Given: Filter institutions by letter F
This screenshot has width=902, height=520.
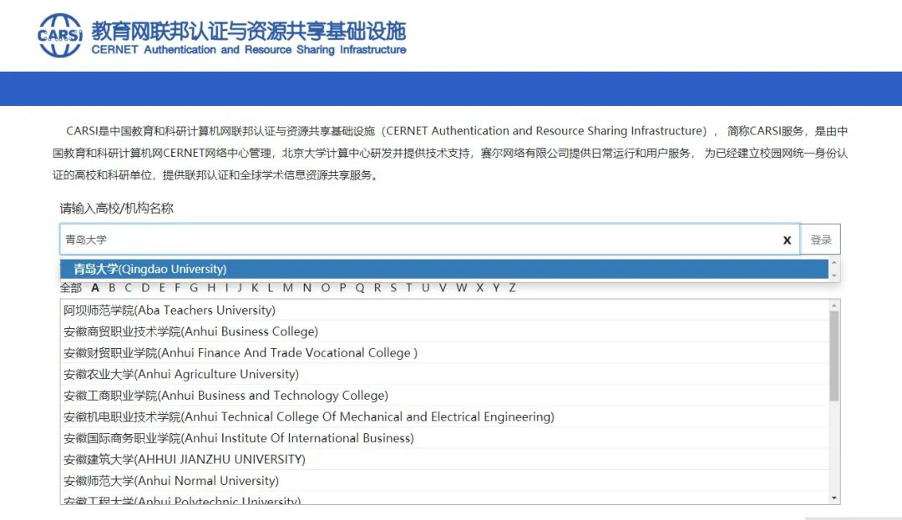Looking at the screenshot, I should tap(177, 287).
